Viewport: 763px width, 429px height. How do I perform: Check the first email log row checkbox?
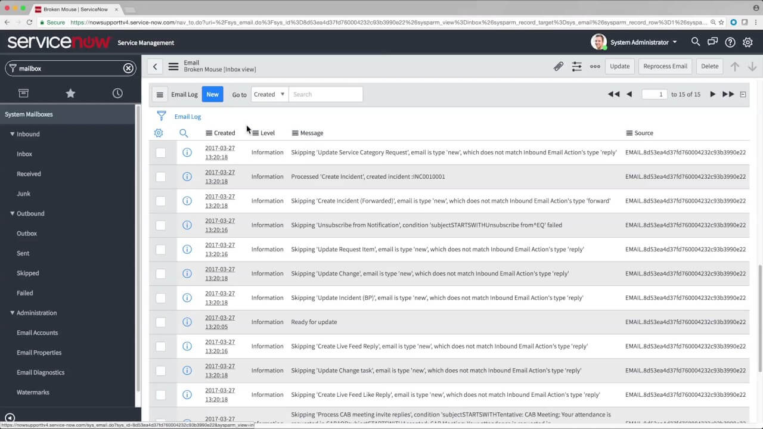(160, 153)
